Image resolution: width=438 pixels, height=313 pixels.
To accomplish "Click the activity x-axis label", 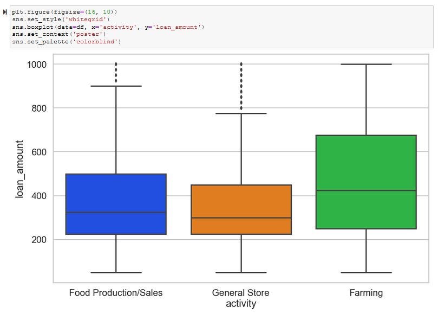I will pos(241,303).
